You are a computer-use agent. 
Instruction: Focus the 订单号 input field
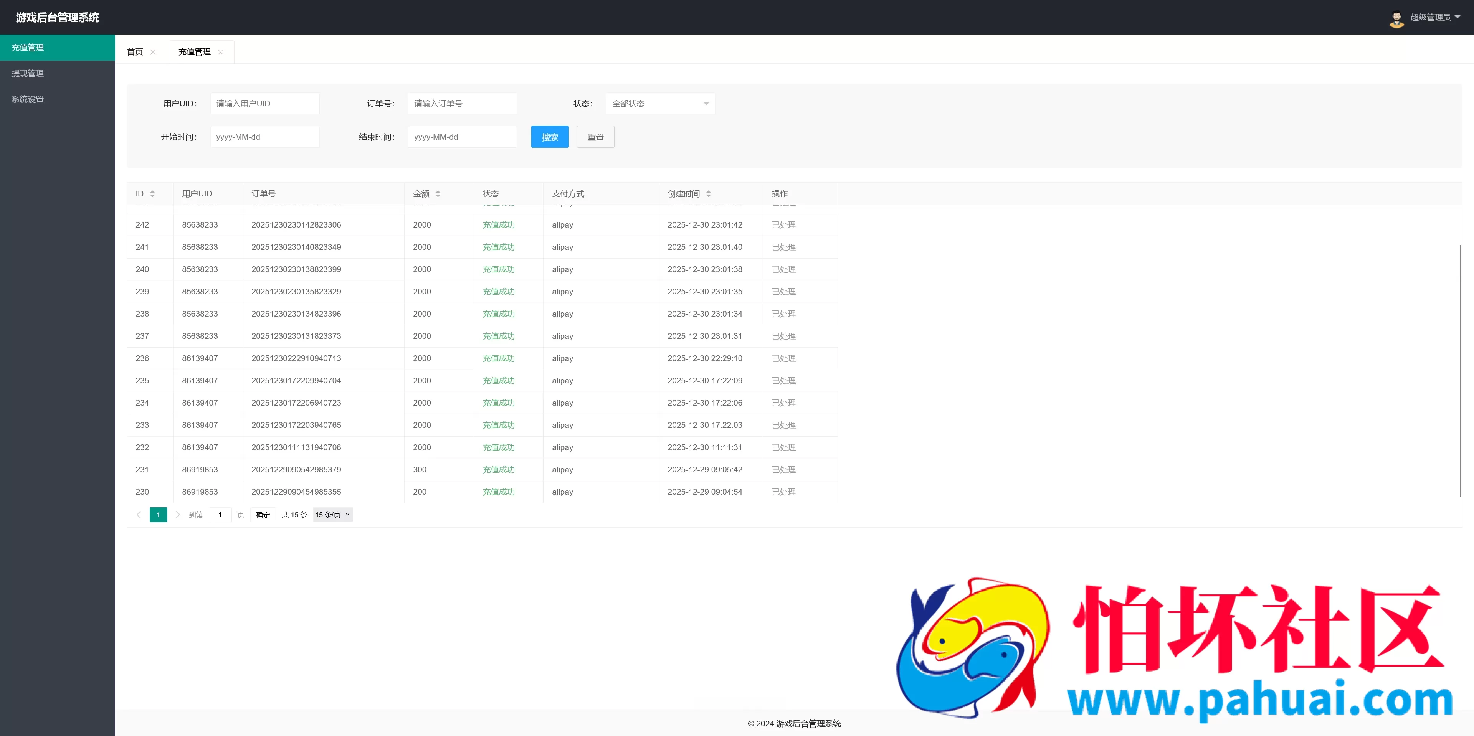pos(462,104)
